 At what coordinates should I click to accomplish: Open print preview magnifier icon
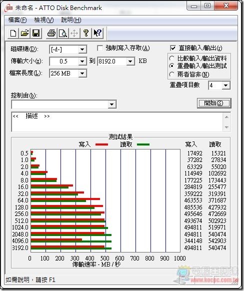coord(63,33)
